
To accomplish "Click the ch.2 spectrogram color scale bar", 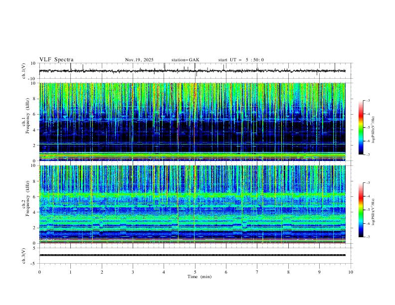I will click(361, 210).
